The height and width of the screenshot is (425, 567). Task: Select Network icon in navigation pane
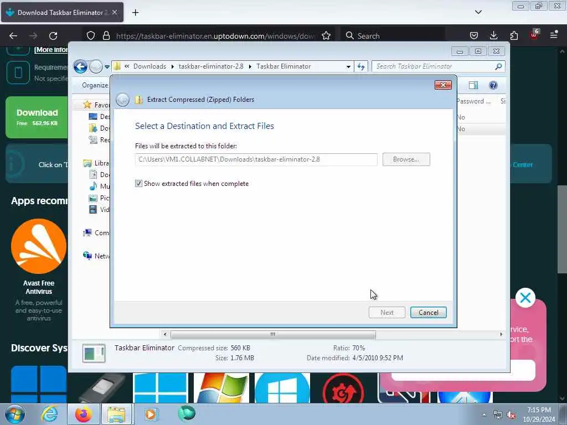(x=87, y=256)
